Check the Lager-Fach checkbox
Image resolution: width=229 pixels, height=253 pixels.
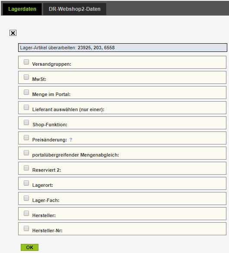(x=26, y=198)
